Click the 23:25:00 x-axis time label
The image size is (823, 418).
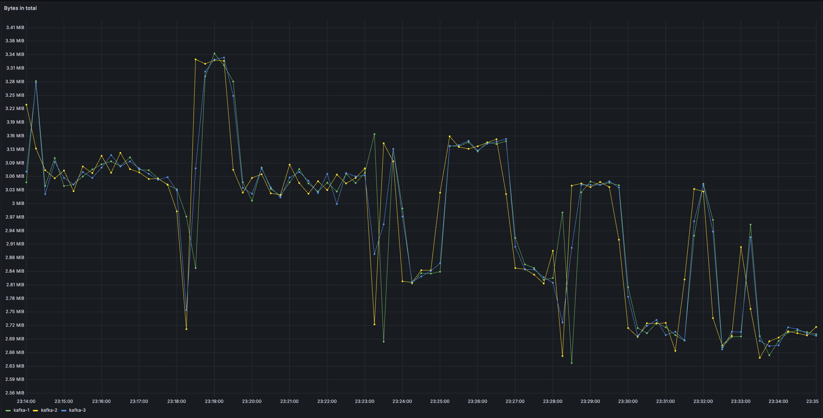click(x=440, y=401)
